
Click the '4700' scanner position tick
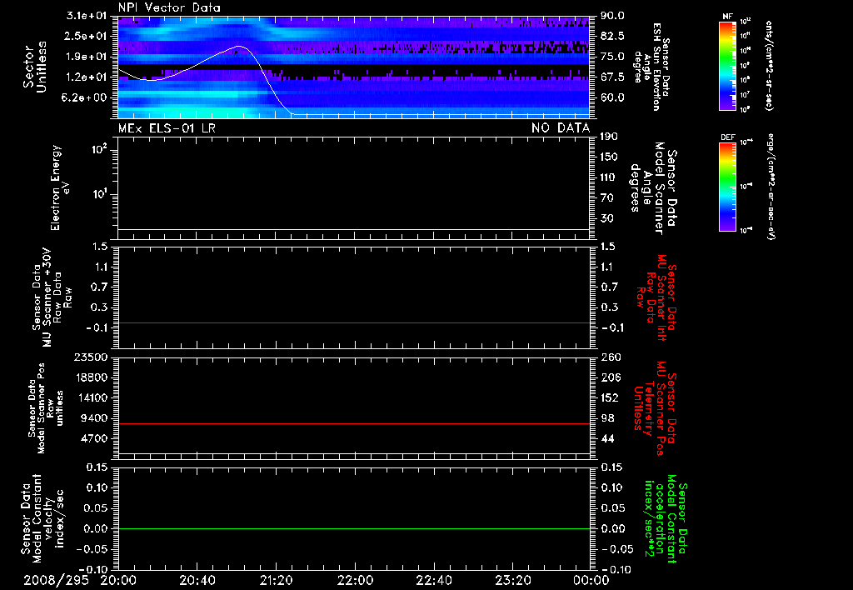pyautogui.click(x=93, y=438)
